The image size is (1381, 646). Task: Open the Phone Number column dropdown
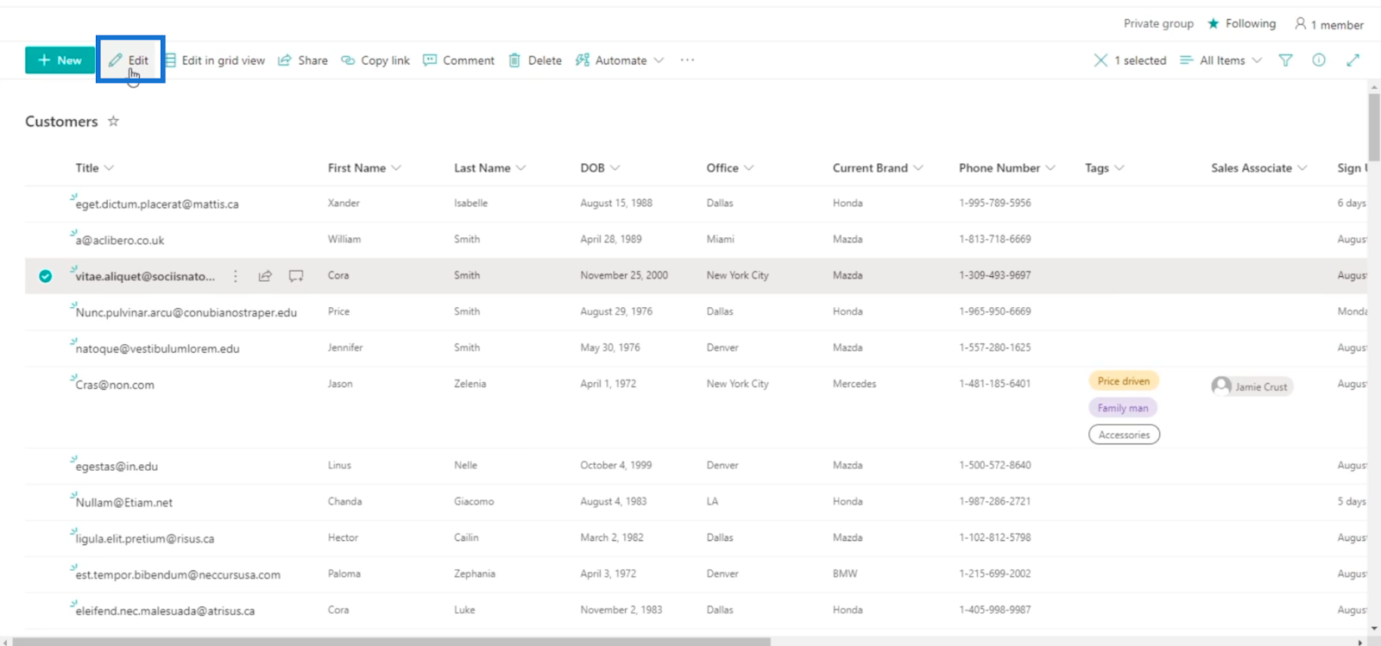pyautogui.click(x=1007, y=168)
